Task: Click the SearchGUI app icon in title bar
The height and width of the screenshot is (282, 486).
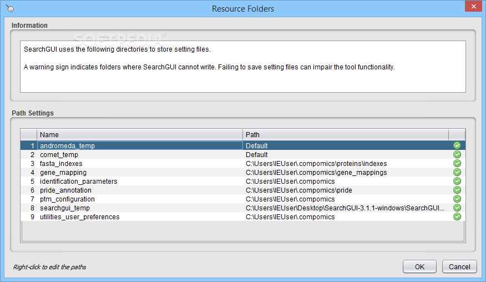Action: (10, 9)
